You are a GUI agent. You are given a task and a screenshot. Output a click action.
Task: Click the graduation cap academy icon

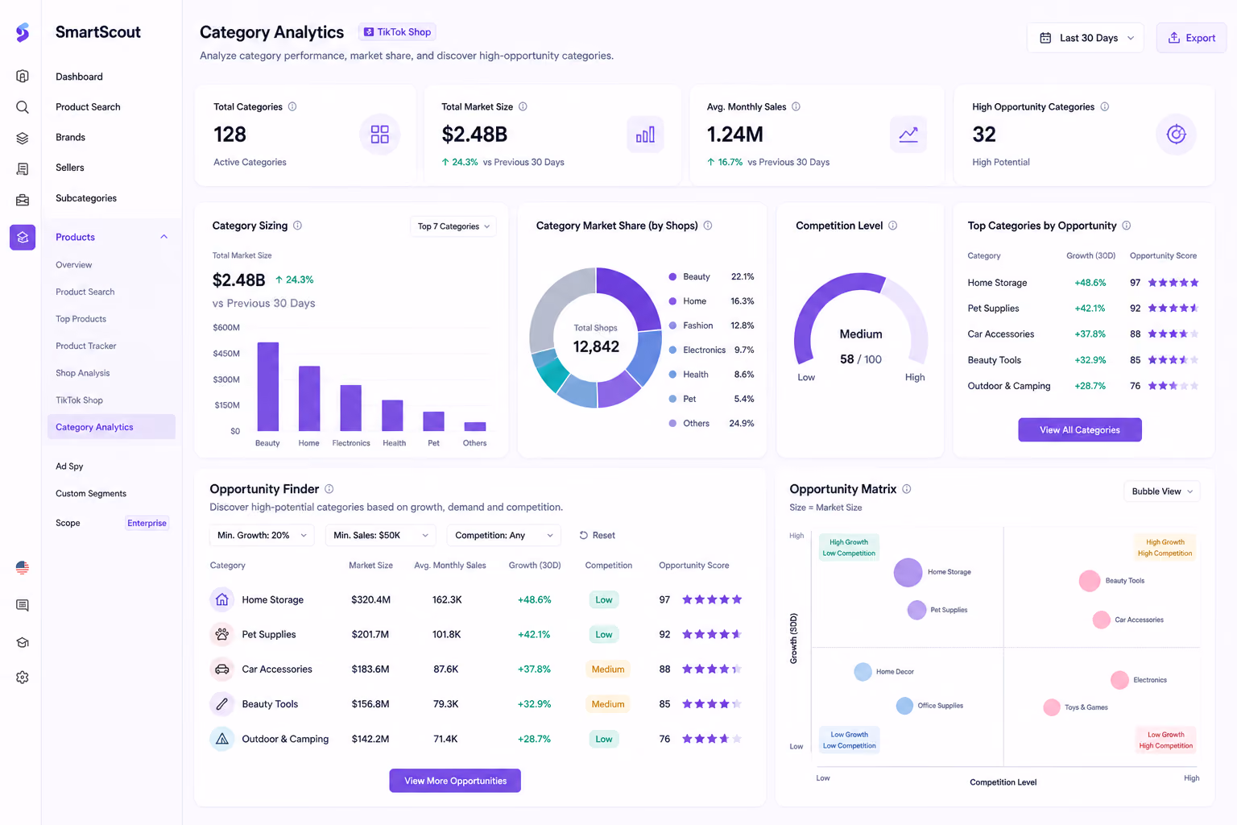click(23, 642)
